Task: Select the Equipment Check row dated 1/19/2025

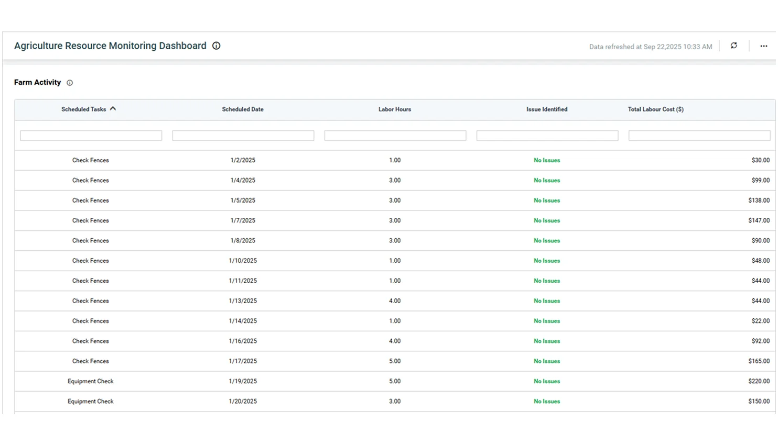Action: 91,381
